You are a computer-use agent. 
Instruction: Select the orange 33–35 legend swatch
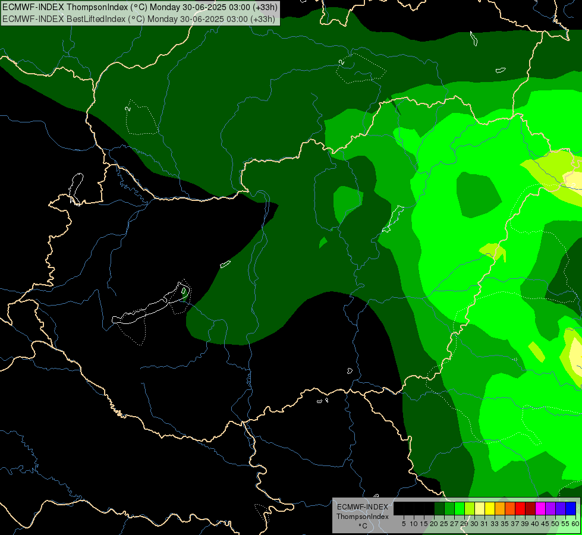tap(500, 508)
